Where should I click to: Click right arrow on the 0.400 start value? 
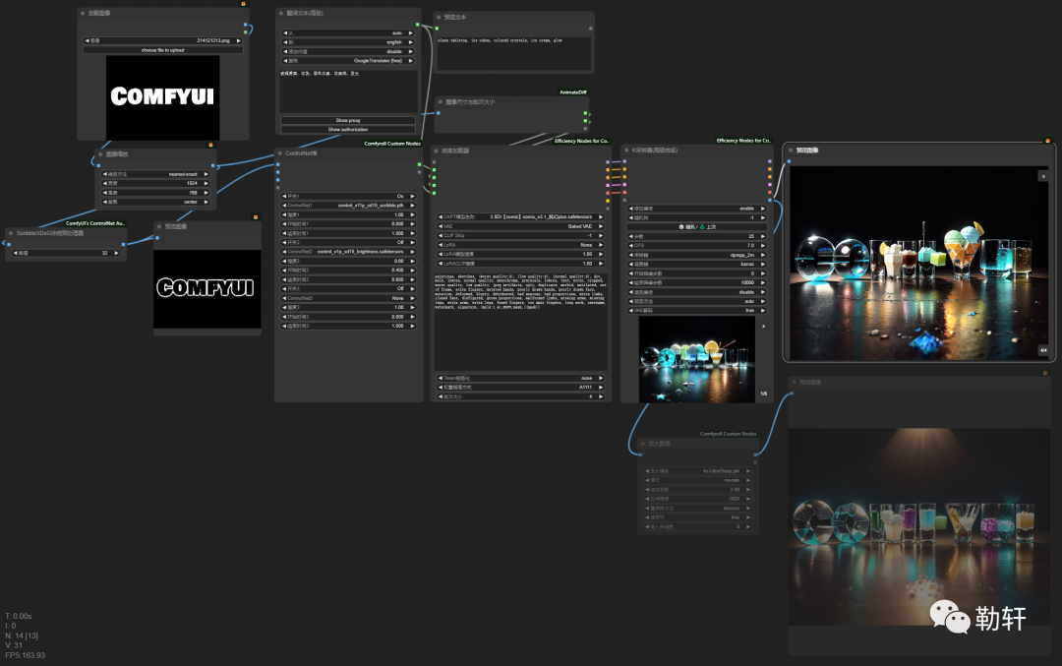click(x=412, y=271)
